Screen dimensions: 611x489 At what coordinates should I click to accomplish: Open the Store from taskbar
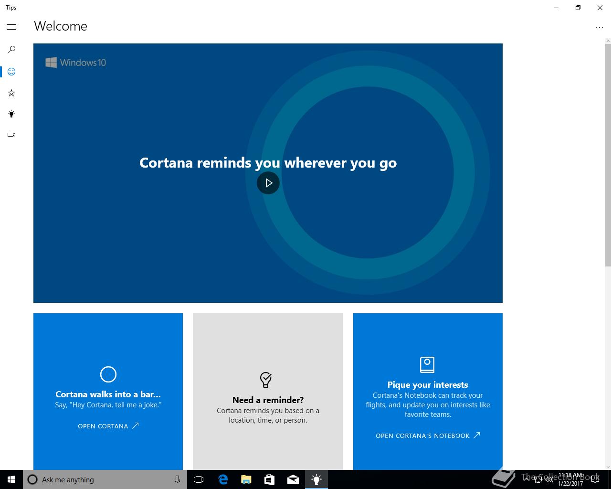[269, 479]
